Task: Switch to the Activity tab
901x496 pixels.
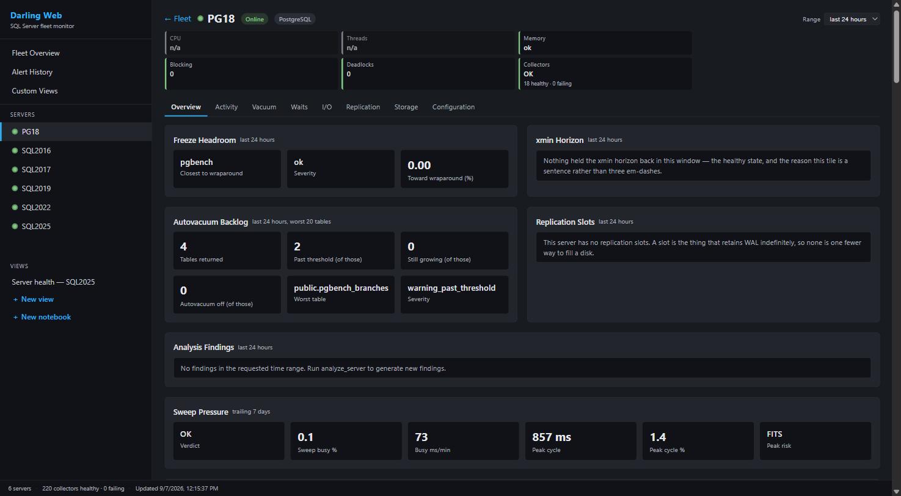Action: pyautogui.click(x=226, y=107)
